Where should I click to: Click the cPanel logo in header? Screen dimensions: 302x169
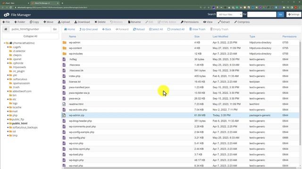pos(7,15)
